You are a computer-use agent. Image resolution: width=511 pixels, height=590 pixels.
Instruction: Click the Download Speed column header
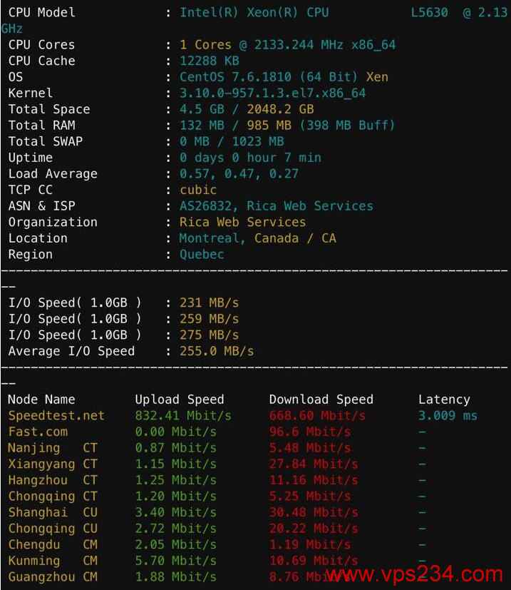coord(321,400)
